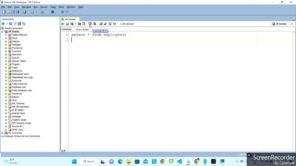This screenshot has width=296, height=166.
Task: Run the statement with green play icon
Action: pos(63,24)
